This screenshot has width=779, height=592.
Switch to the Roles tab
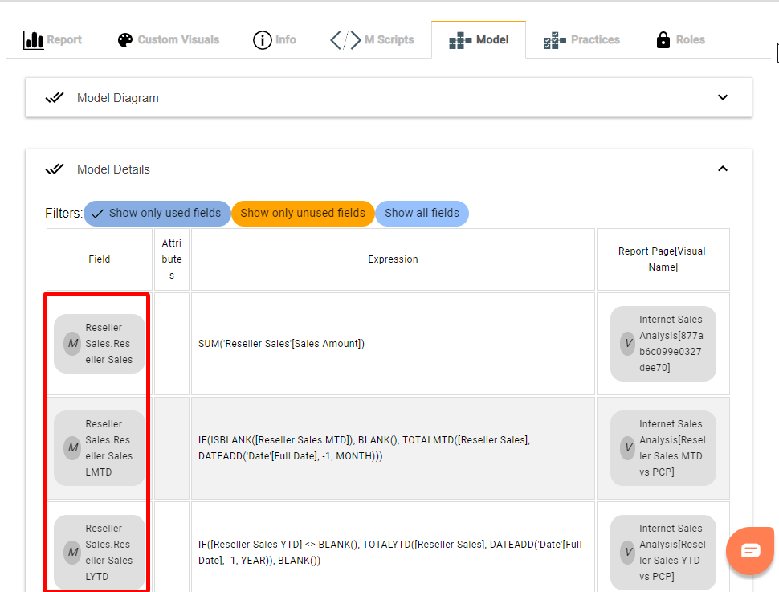[680, 40]
